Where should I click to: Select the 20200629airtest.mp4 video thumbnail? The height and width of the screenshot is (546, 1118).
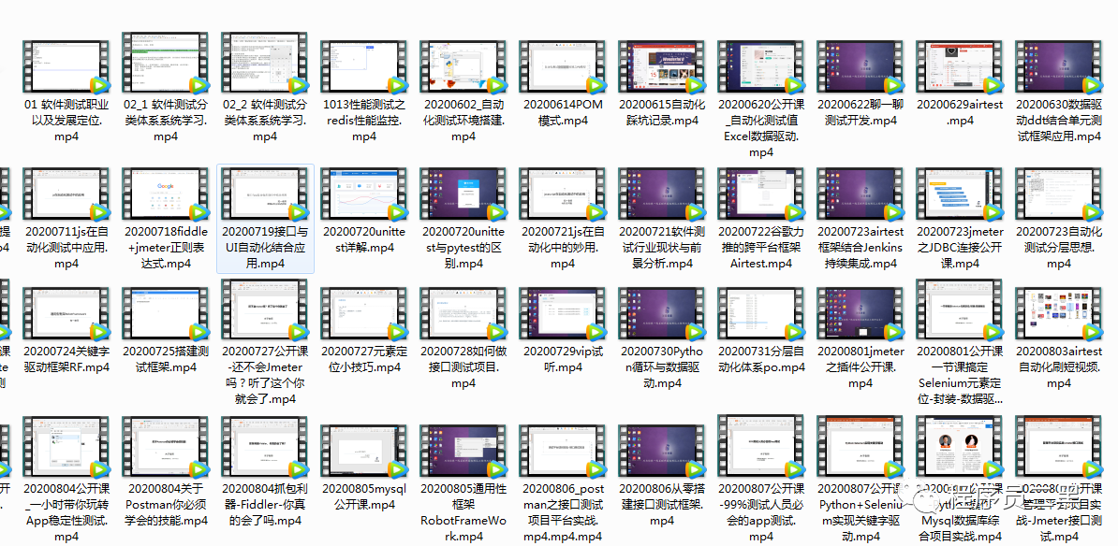[960, 67]
